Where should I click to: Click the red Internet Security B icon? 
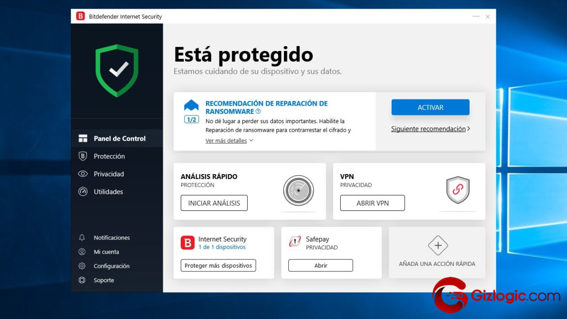click(x=188, y=242)
